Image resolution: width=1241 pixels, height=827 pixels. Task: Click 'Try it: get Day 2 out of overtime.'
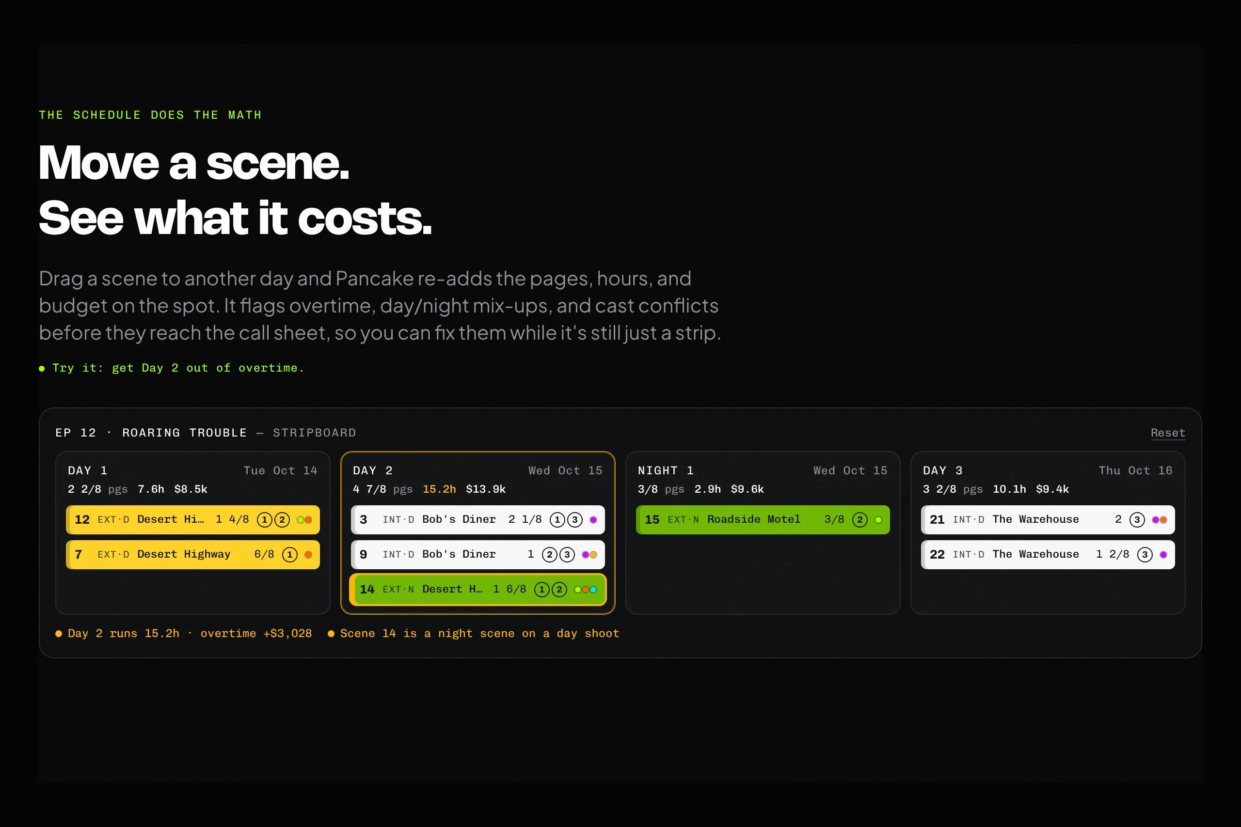(x=172, y=368)
